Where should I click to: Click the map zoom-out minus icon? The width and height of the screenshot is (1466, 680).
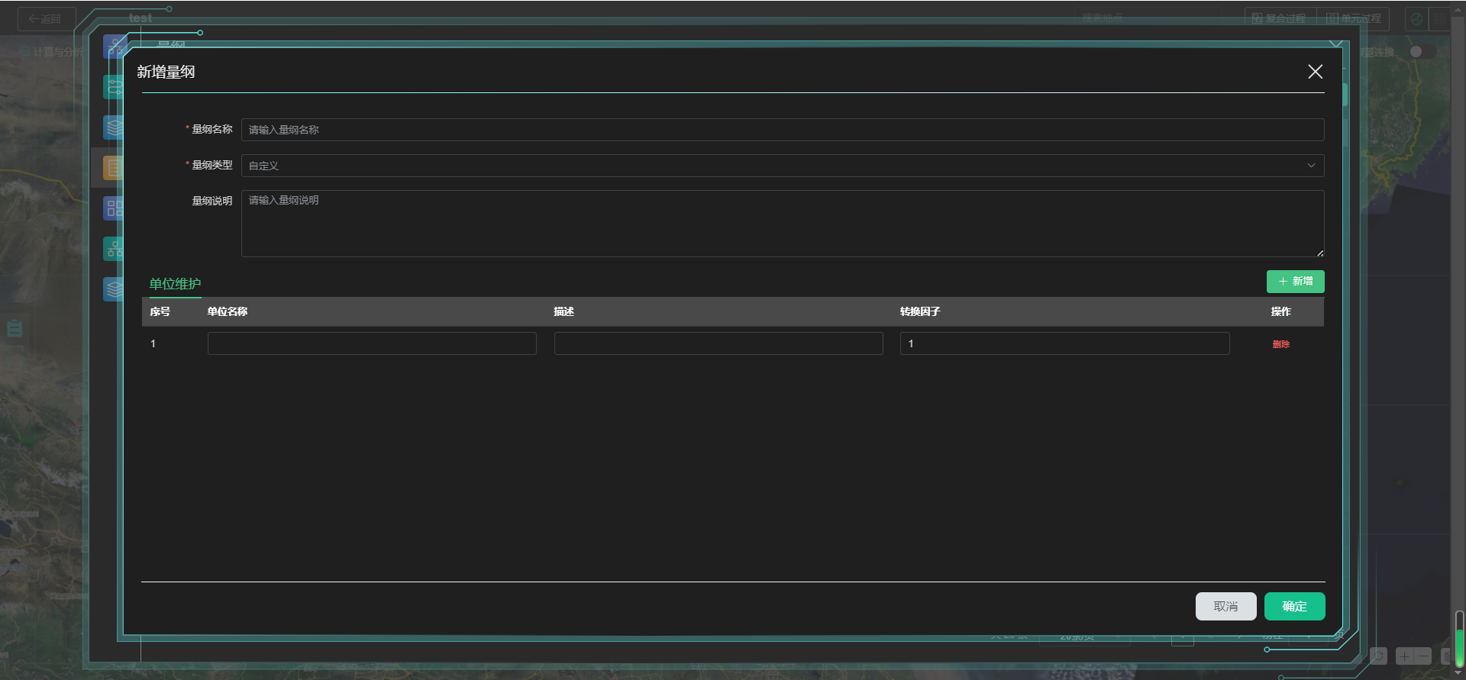1423,656
